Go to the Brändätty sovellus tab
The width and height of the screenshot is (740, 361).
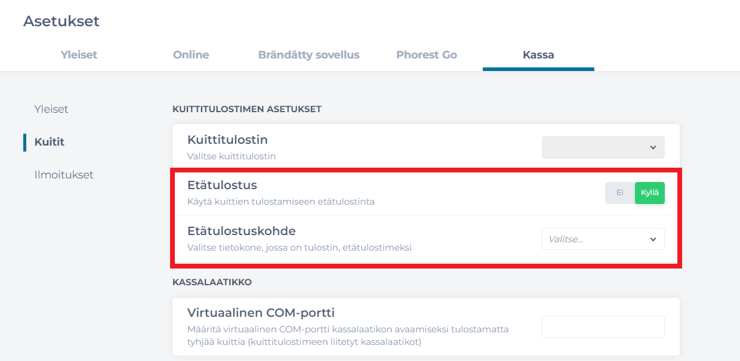click(x=309, y=55)
